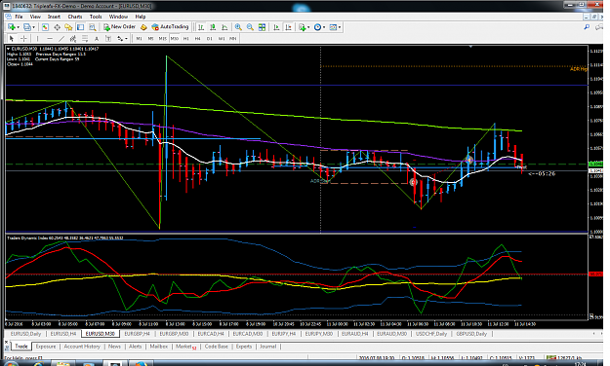Expand new chart dropdown arrow
Image resolution: width=610 pixels, height=366 pixels.
pos(19,27)
